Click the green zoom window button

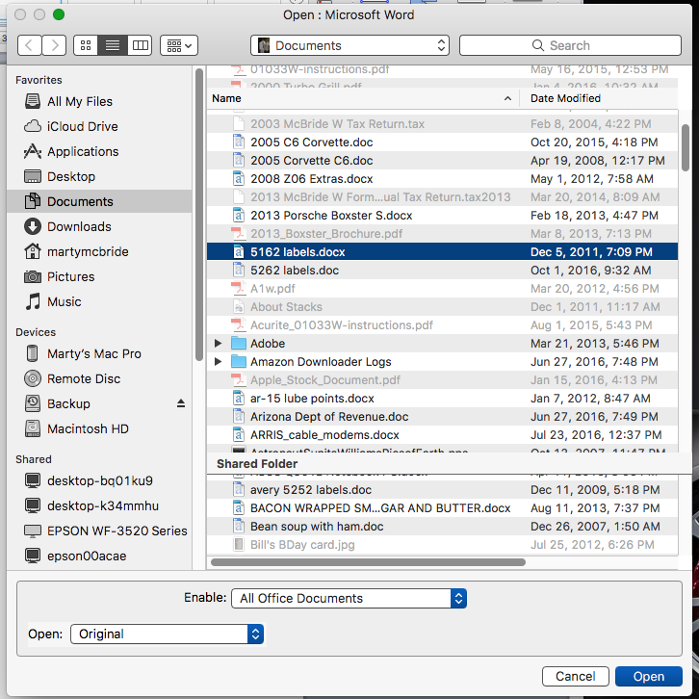(59, 14)
